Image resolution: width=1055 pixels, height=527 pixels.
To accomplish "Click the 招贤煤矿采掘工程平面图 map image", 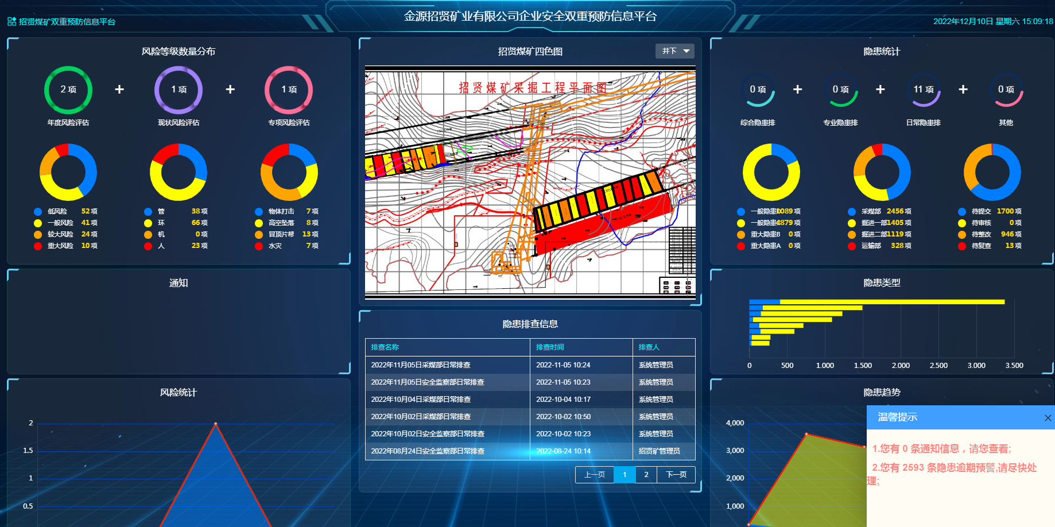I will 530,182.
